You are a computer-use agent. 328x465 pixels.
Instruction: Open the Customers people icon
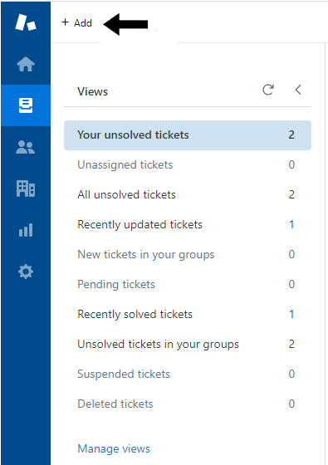pos(26,147)
